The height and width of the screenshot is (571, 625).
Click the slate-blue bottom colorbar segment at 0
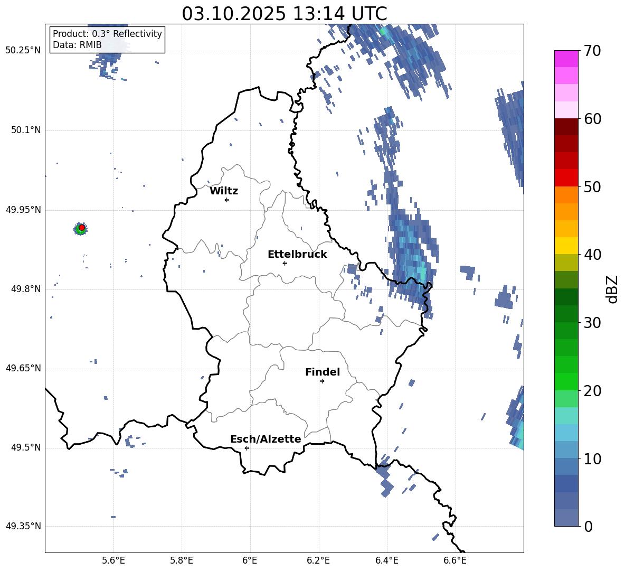[x=566, y=518]
